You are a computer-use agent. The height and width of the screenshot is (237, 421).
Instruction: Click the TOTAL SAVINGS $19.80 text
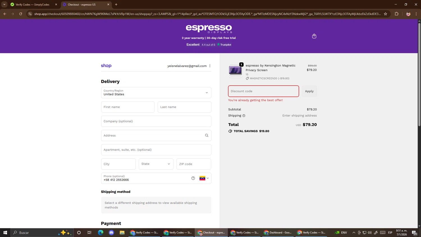click(251, 131)
